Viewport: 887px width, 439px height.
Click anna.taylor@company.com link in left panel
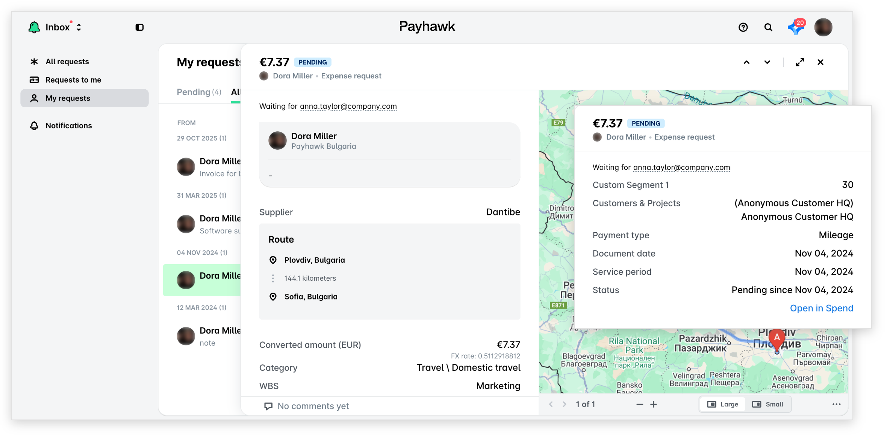coord(348,107)
